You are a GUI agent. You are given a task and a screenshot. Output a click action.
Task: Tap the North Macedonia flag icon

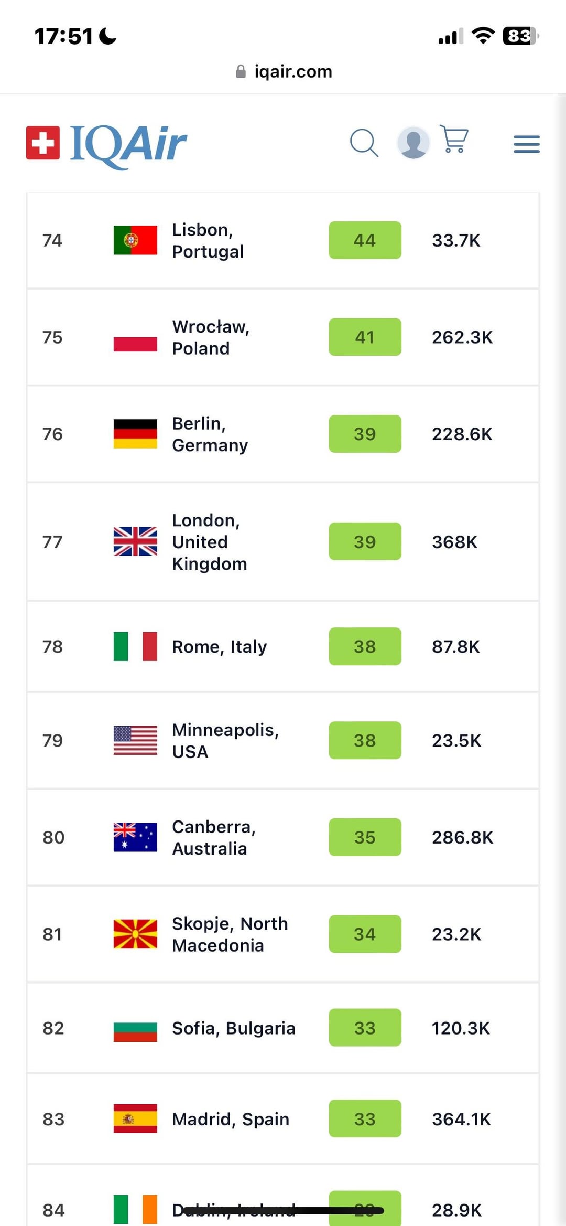pos(135,934)
